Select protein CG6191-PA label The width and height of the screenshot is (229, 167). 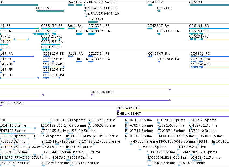click(x=200, y=59)
